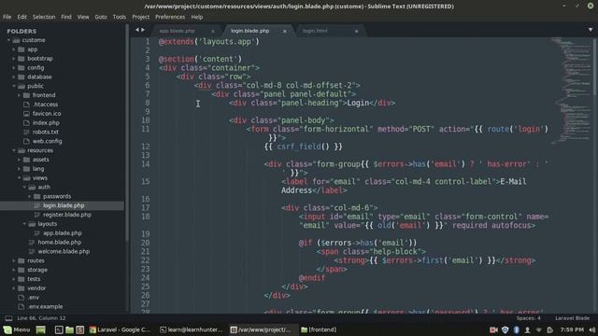Expand the frontend folder arrow
The image size is (598, 336).
(20, 95)
